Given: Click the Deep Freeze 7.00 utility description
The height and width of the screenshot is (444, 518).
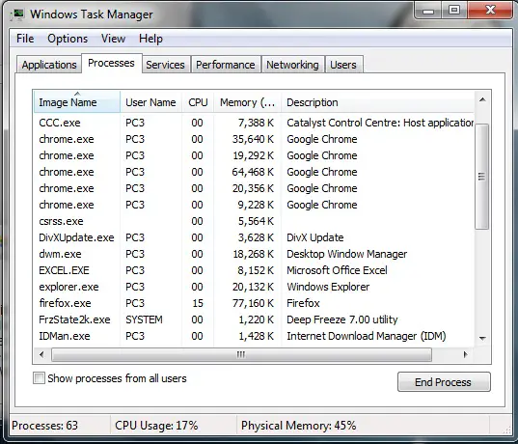Looking at the screenshot, I should pyautogui.click(x=342, y=319).
